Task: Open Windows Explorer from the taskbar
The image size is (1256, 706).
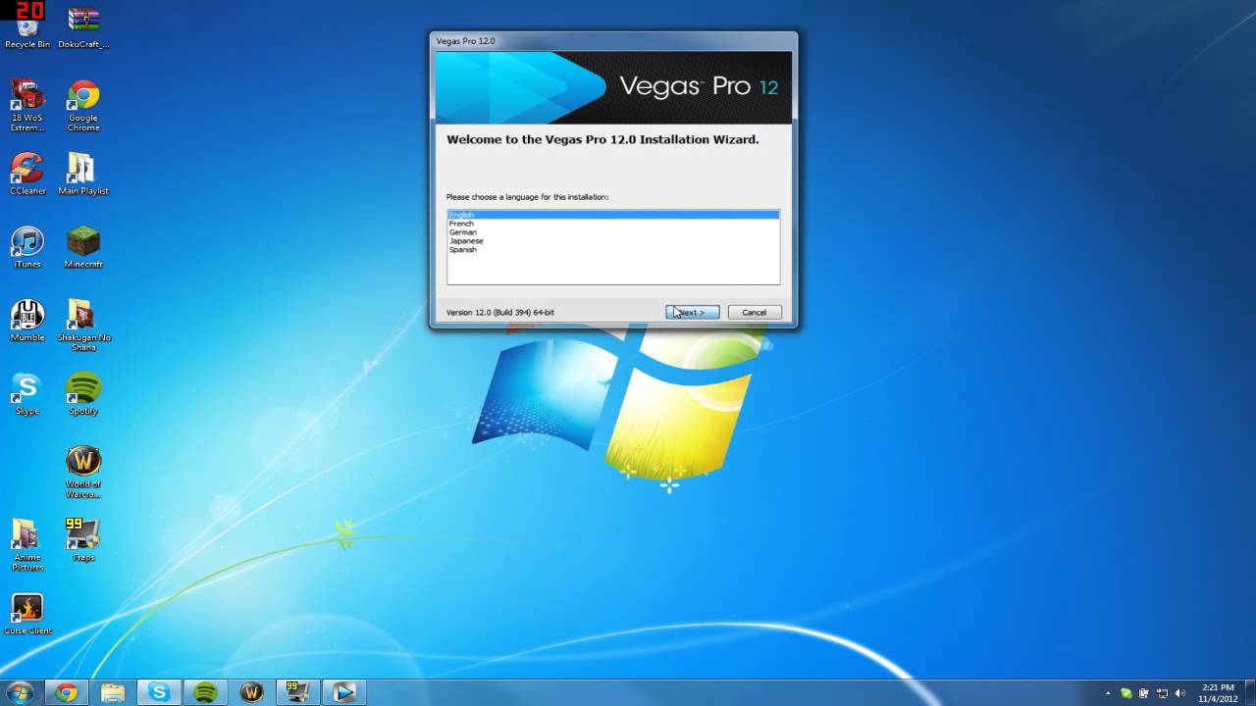Action: (x=113, y=692)
